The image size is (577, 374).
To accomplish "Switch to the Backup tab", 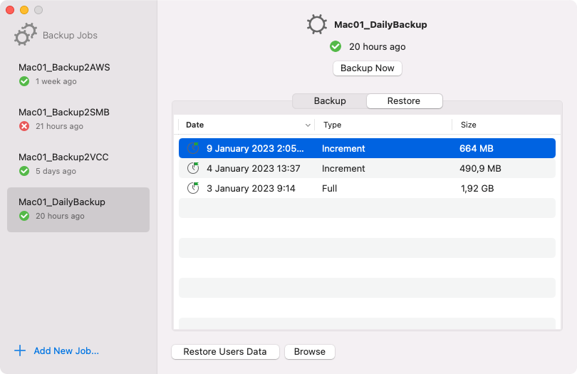I will click(330, 101).
